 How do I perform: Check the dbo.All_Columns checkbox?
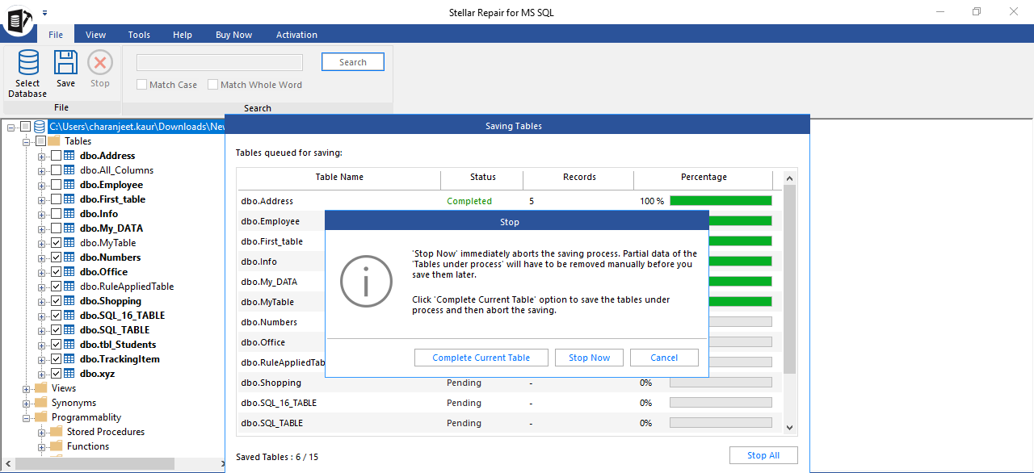[x=56, y=170]
